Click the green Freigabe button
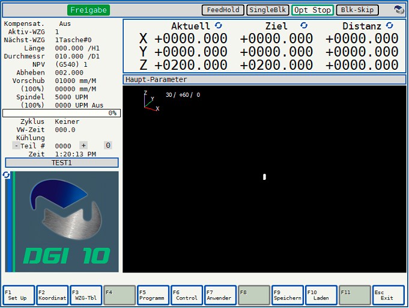The height and width of the screenshot is (308, 409). coord(88,10)
